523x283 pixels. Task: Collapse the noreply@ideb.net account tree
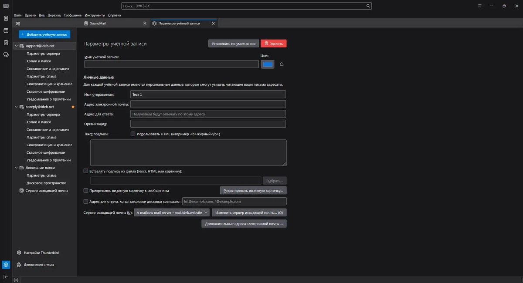(16, 107)
